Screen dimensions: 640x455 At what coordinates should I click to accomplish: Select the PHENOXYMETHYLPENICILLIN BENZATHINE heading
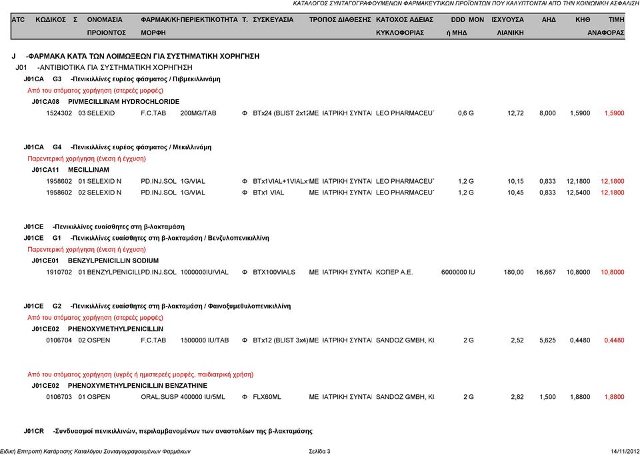[137, 386]
